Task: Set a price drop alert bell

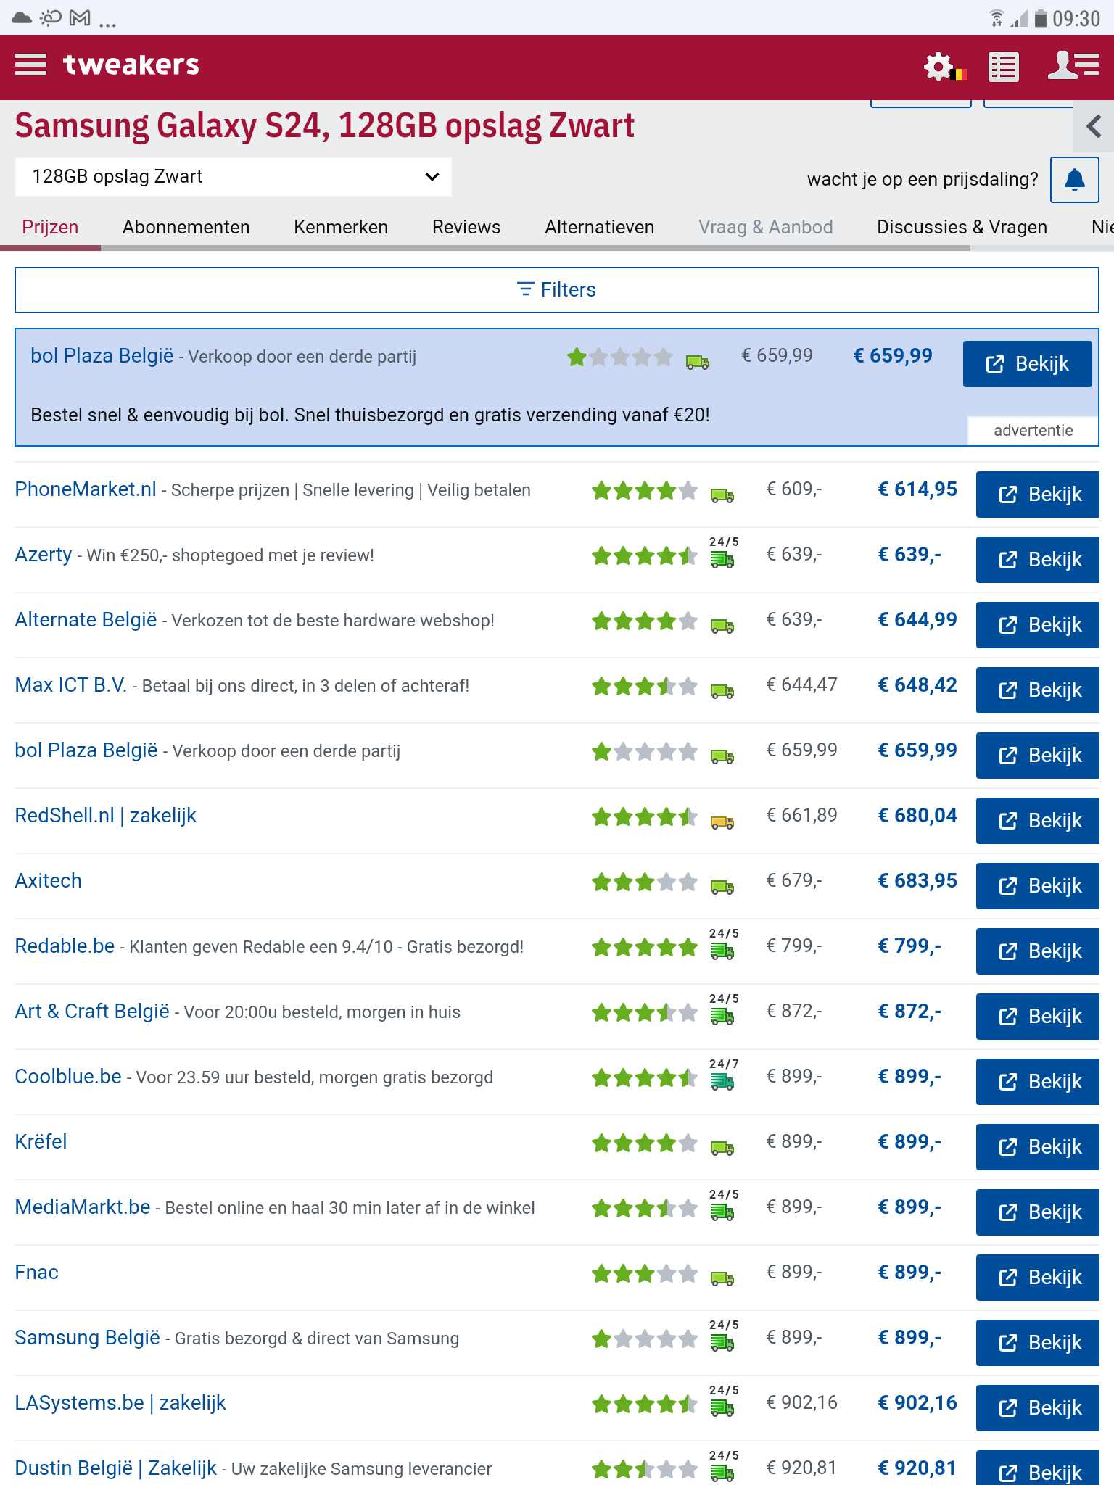Action: tap(1074, 179)
